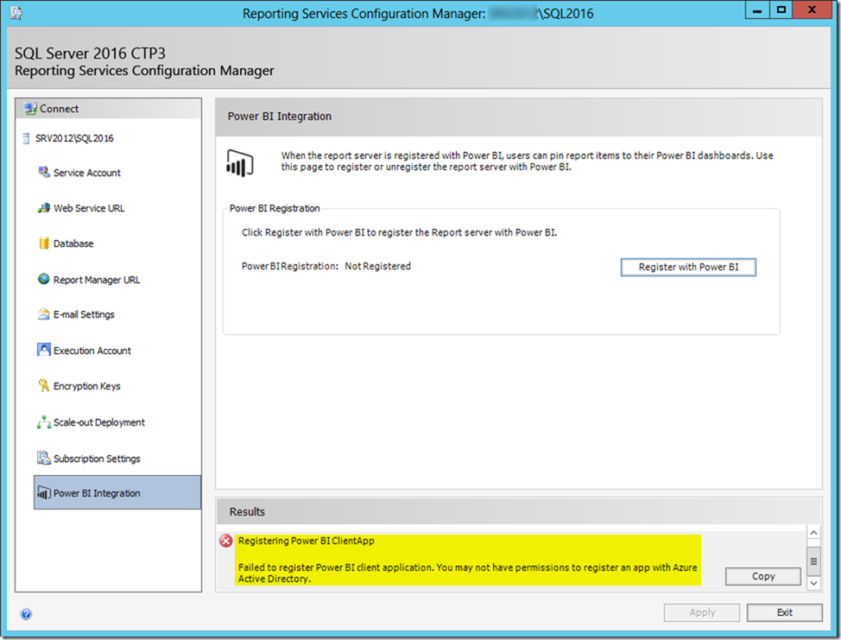
Task: Open the Report Manager URL page
Action: pos(97,280)
